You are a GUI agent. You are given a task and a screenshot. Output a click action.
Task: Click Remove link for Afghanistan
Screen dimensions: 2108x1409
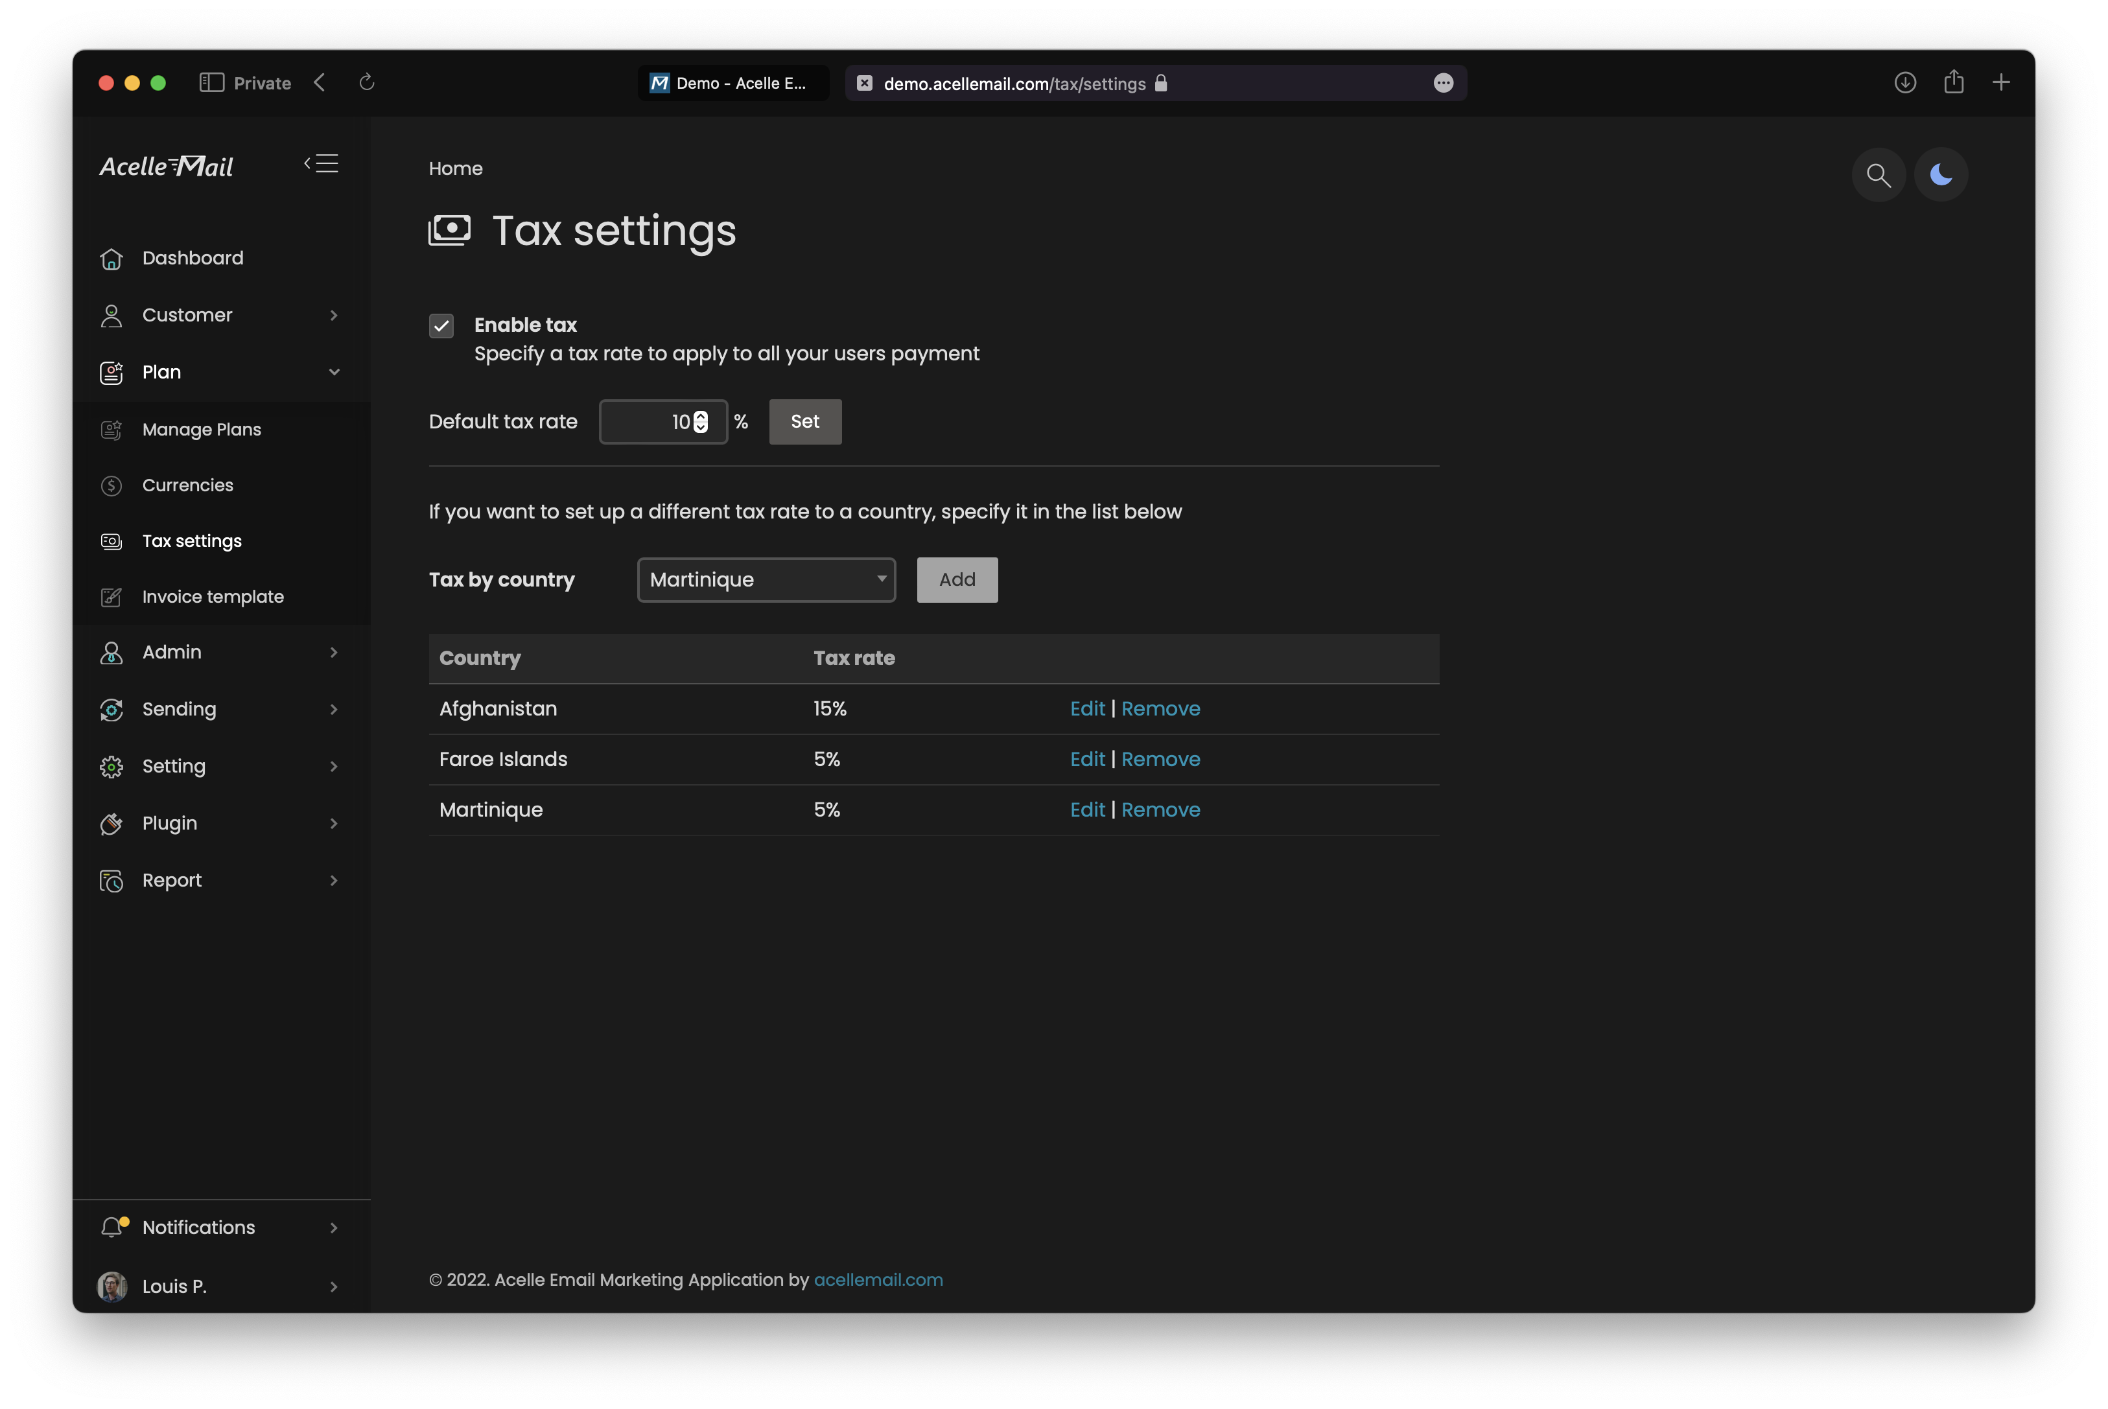[x=1160, y=709]
